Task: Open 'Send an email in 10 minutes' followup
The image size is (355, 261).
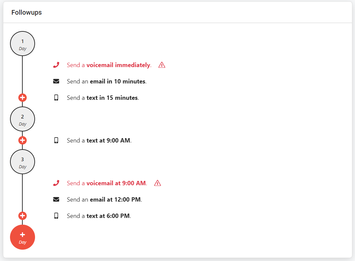Action: (x=107, y=81)
